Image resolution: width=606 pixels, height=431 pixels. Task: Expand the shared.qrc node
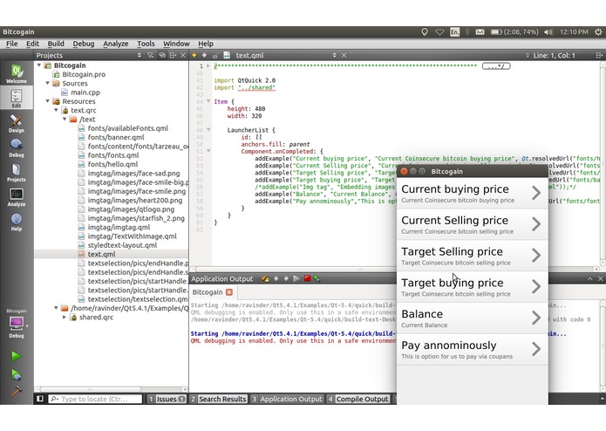65,317
